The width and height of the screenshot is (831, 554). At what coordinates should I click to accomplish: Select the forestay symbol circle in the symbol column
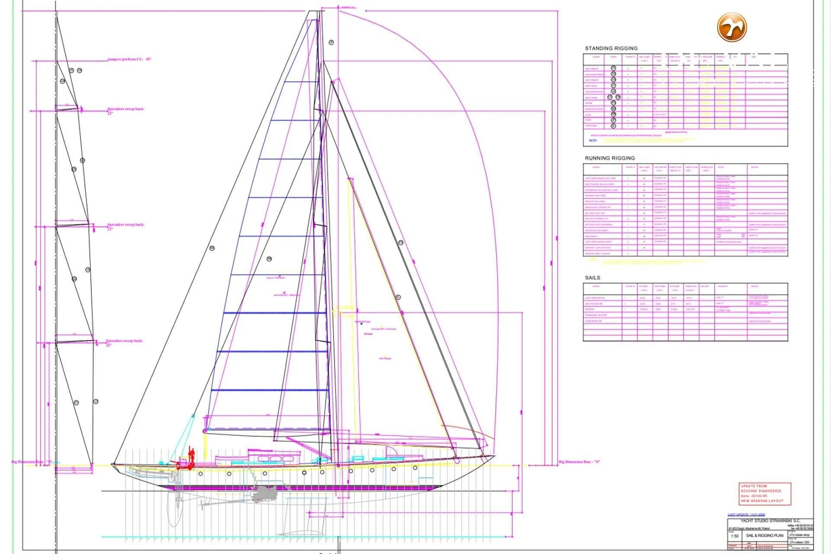[614, 103]
